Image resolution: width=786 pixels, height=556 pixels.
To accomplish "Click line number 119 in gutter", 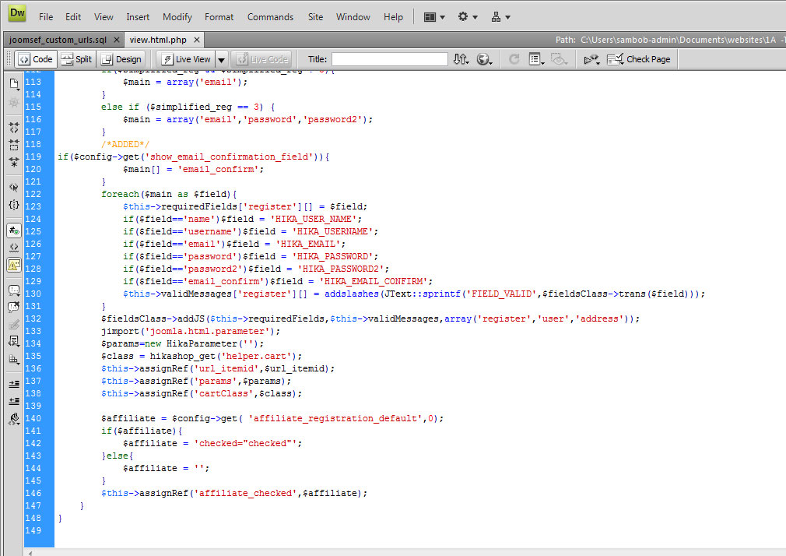I will pyautogui.click(x=33, y=157).
